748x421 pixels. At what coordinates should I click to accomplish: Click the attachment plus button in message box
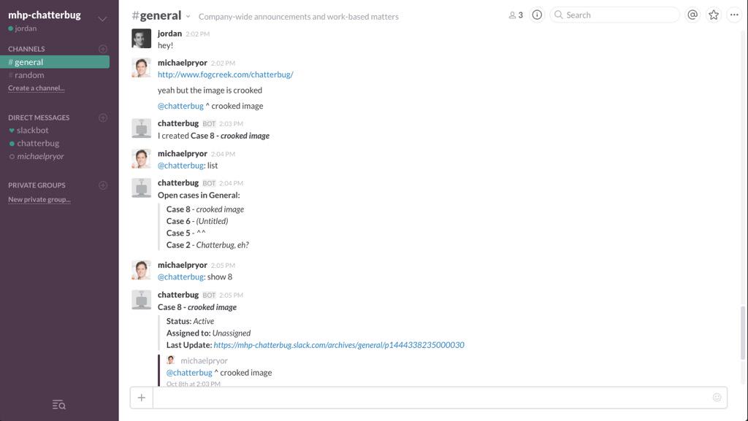tap(141, 398)
